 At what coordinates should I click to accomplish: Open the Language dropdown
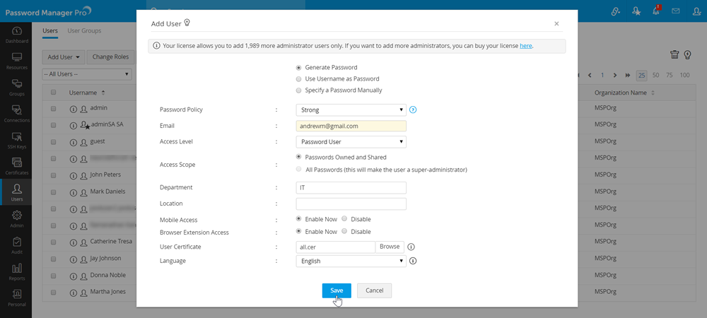[351, 261]
